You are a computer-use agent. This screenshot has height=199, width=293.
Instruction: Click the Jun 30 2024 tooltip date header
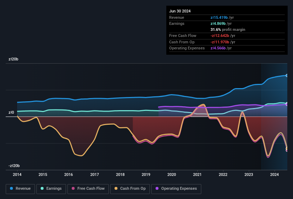tap(180, 11)
